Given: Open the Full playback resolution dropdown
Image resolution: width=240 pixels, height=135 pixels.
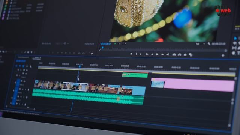Looking at the screenshot, I should [200, 44].
